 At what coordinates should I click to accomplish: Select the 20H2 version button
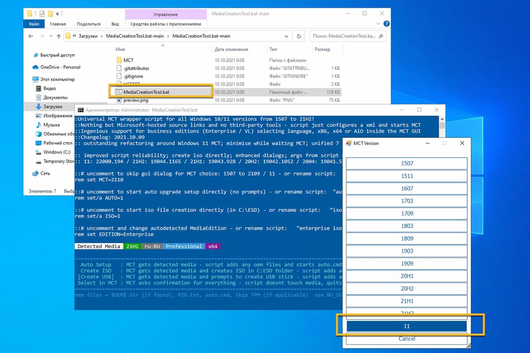click(x=406, y=289)
